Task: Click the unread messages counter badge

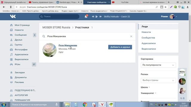Action: click(x=35, y=35)
